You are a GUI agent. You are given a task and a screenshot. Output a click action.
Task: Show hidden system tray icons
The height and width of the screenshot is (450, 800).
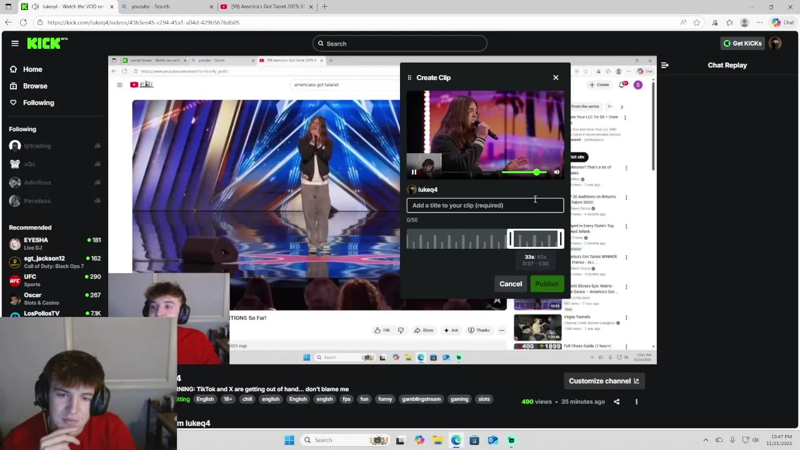click(x=706, y=440)
